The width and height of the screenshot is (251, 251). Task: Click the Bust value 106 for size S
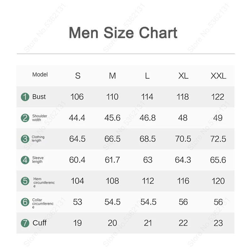[77, 97]
